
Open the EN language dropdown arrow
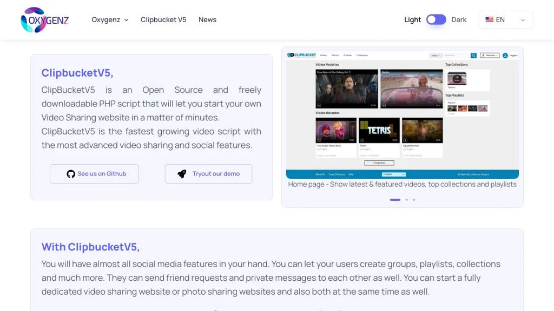coord(523,20)
